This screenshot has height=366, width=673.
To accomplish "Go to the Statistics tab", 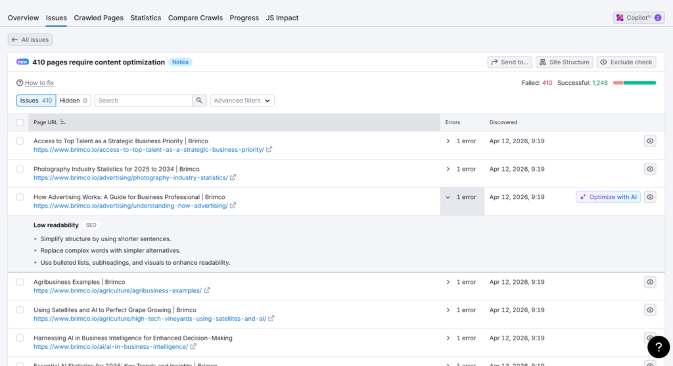I will pyautogui.click(x=146, y=18).
